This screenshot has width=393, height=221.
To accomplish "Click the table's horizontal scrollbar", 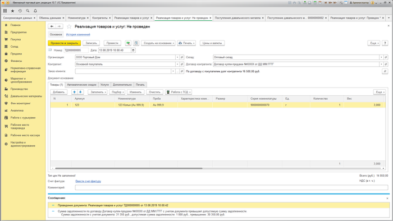I will [129, 168].
